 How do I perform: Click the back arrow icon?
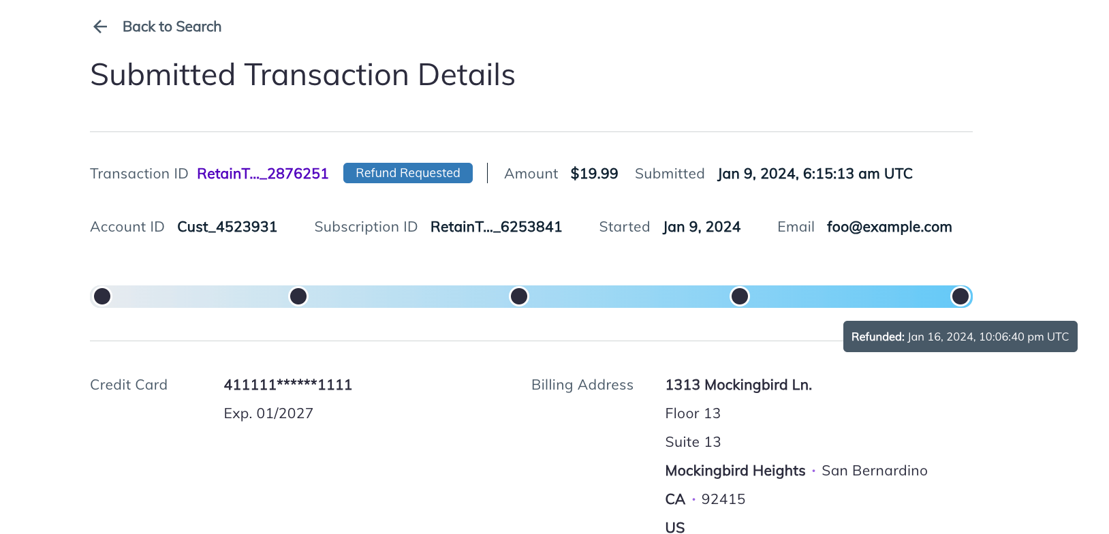[100, 27]
